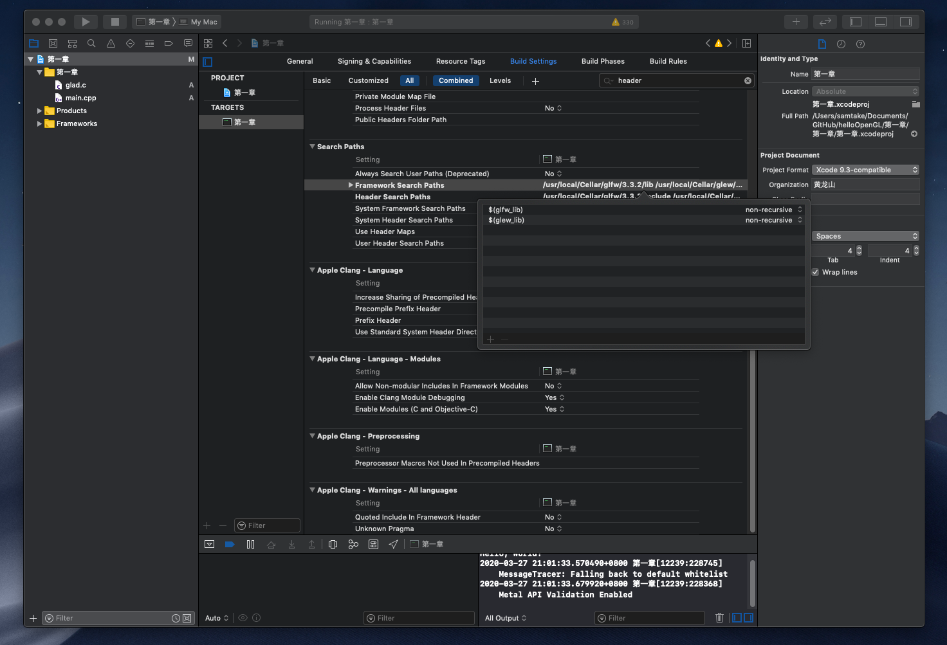
Task: Open the All Output console dropdown
Action: [506, 618]
